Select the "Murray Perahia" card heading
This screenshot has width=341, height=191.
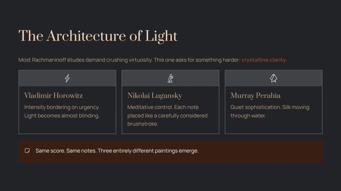pyautogui.click(x=255, y=96)
